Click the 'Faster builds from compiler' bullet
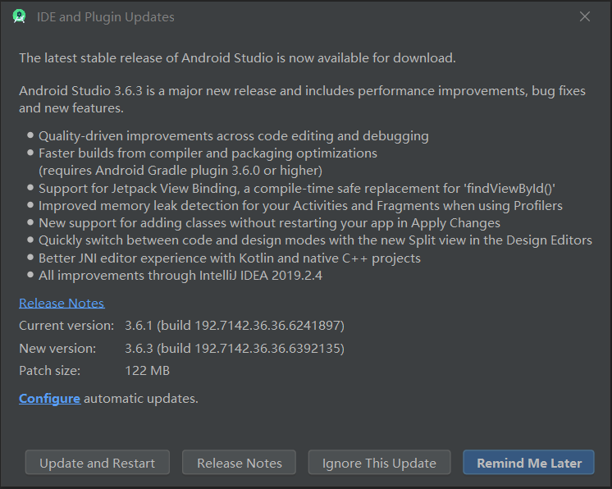Screen dimensions: 612x489 pyautogui.click(x=208, y=153)
